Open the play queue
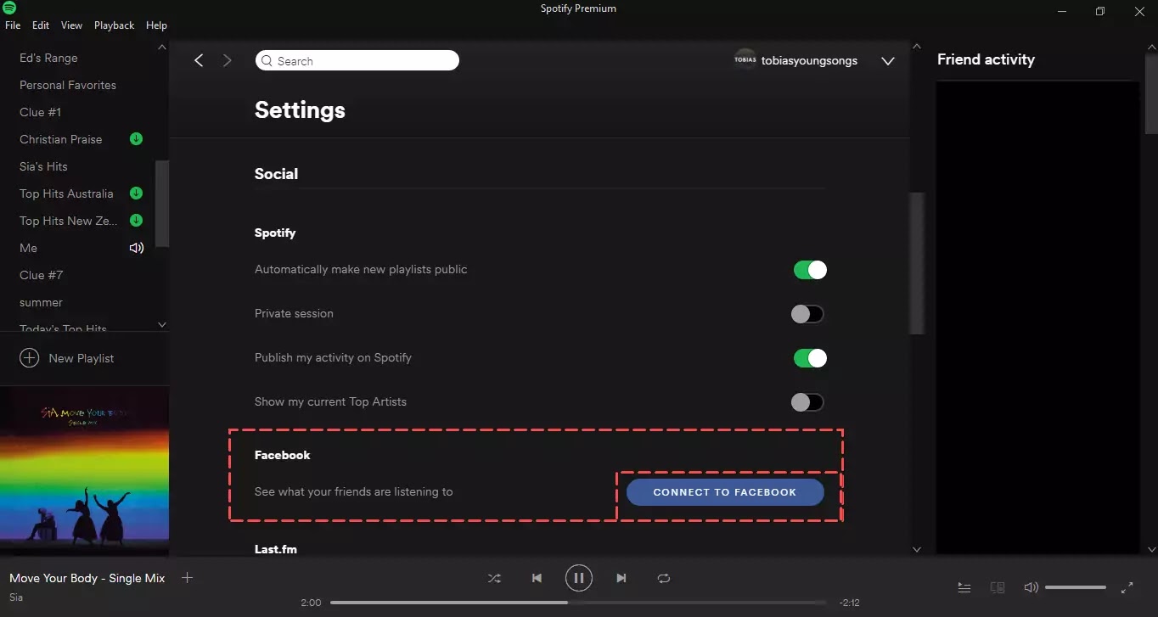The width and height of the screenshot is (1158, 617). point(964,587)
